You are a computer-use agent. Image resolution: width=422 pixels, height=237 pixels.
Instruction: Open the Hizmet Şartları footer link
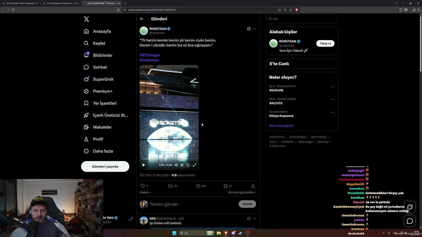277,137
